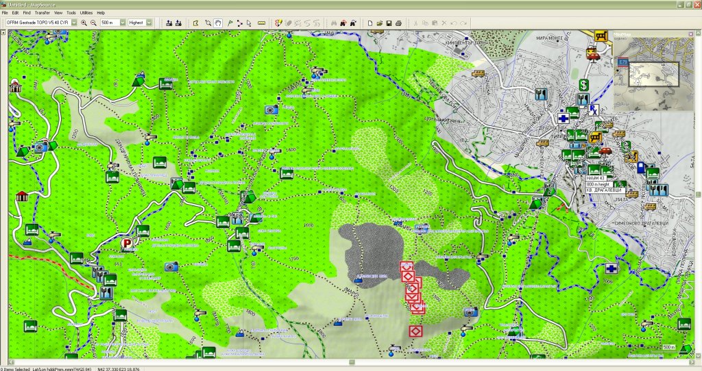Click the Save file toolbar icon
The height and width of the screenshot is (371, 702).
[389, 23]
